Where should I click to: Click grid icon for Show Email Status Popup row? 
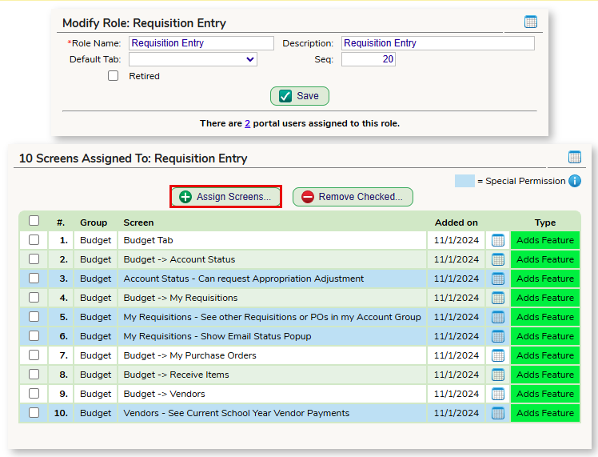click(x=498, y=336)
